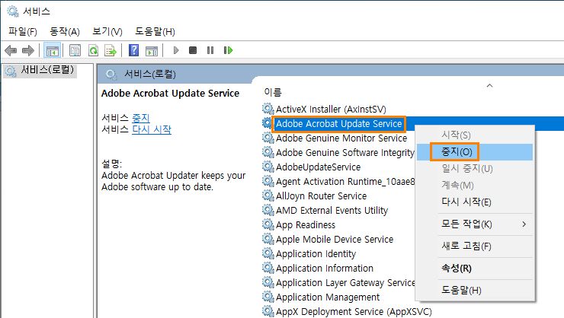Open the 보기(V) menu
This screenshot has width=564, height=318.
pyautogui.click(x=107, y=32)
